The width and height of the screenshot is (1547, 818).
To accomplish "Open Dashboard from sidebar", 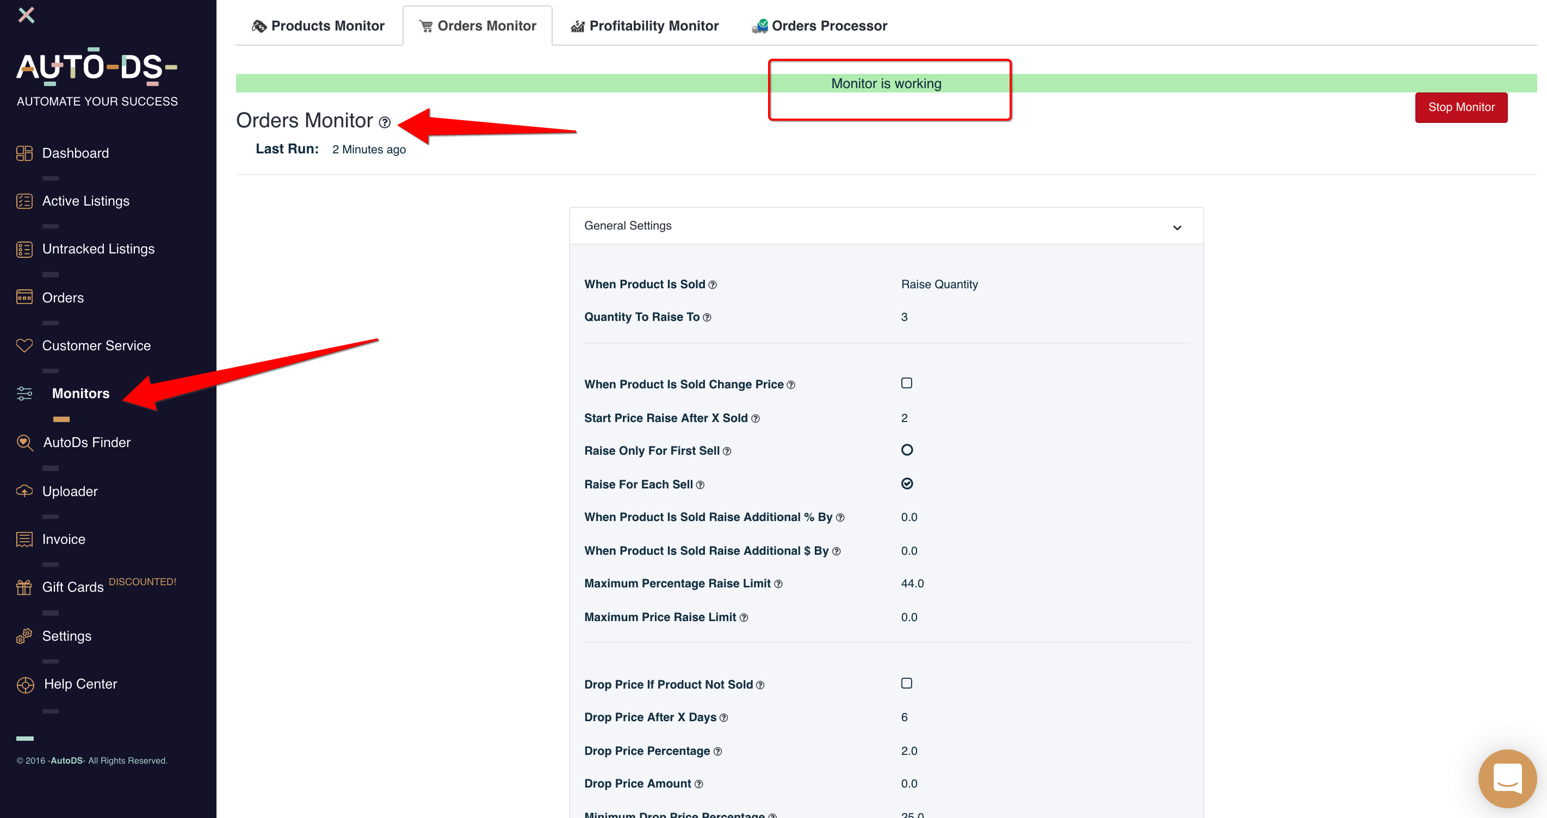I will coord(76,153).
